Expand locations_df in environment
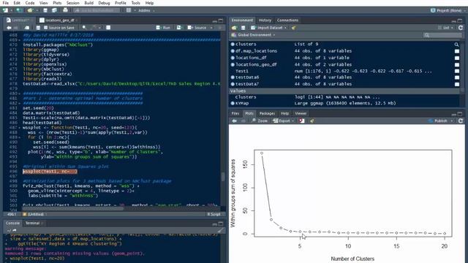The height and width of the screenshot is (263, 468). 233,58
